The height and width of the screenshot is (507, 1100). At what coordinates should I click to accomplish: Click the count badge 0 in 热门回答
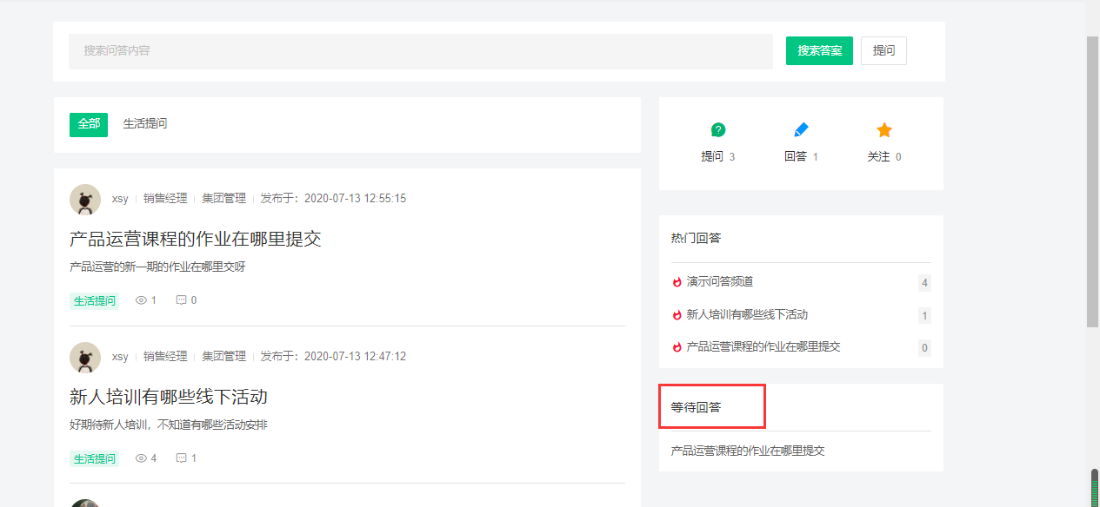[x=924, y=348]
